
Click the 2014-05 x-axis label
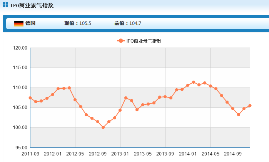tap(210, 154)
